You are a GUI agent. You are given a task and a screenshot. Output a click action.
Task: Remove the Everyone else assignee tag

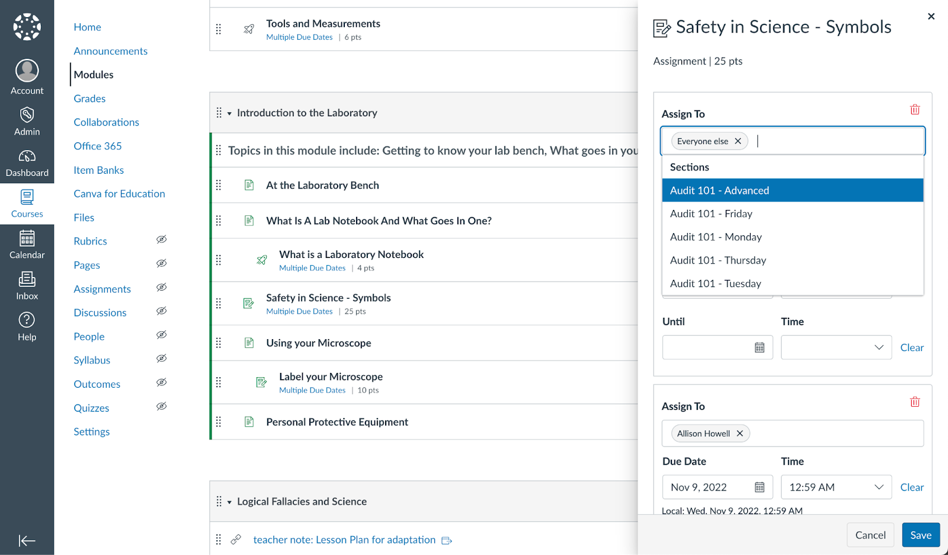pos(738,141)
